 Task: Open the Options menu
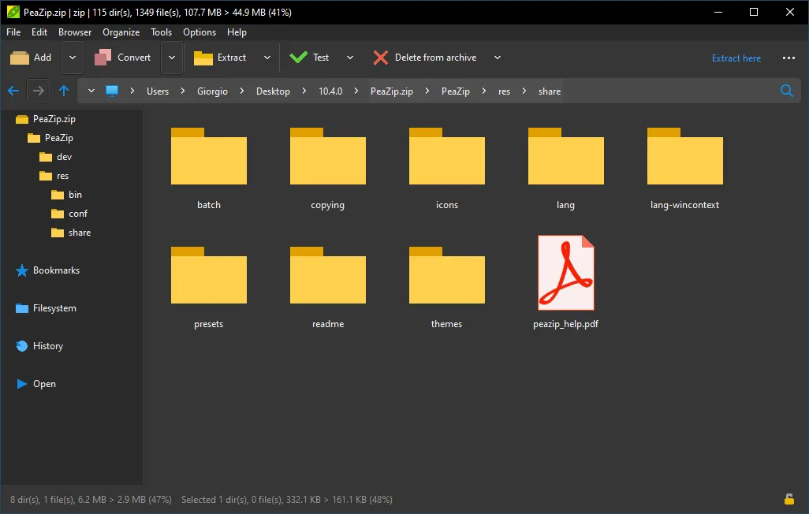pyautogui.click(x=199, y=32)
